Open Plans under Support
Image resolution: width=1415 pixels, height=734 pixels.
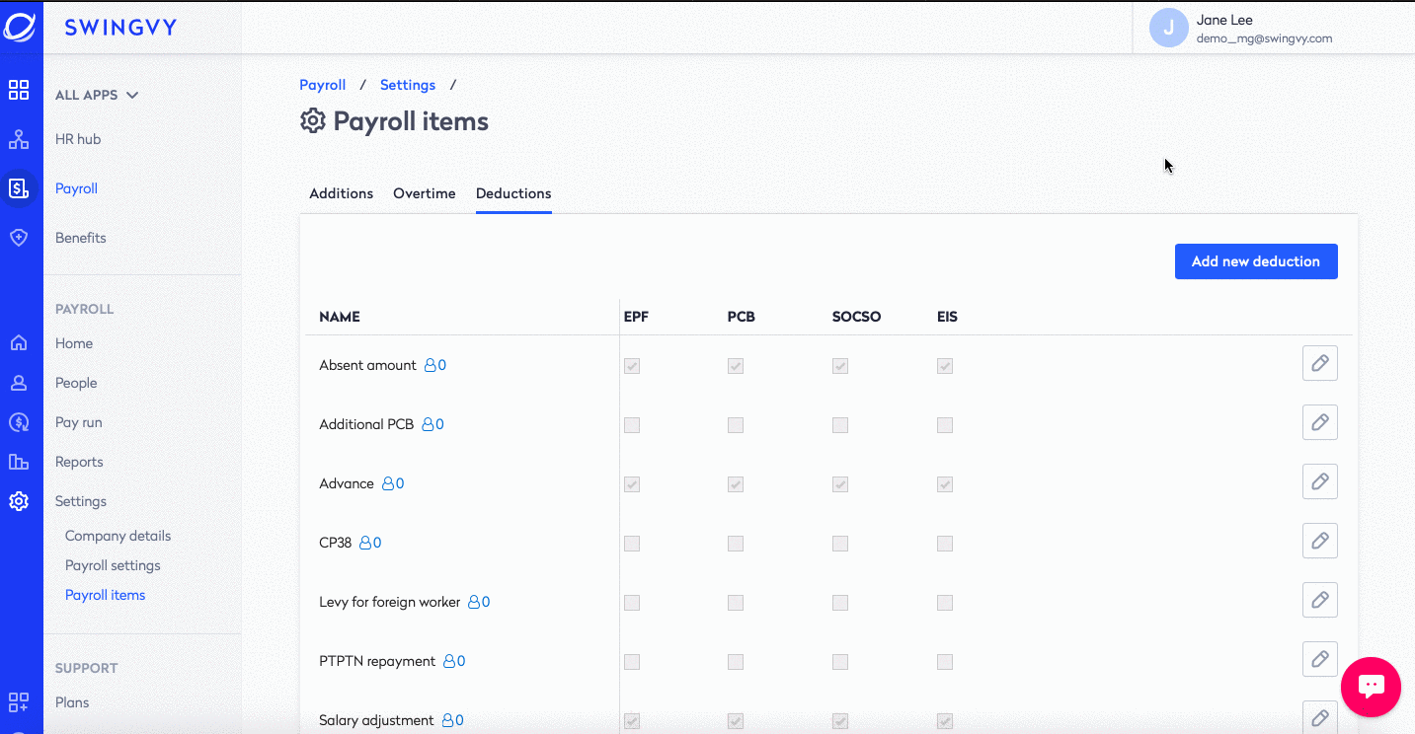click(x=72, y=702)
